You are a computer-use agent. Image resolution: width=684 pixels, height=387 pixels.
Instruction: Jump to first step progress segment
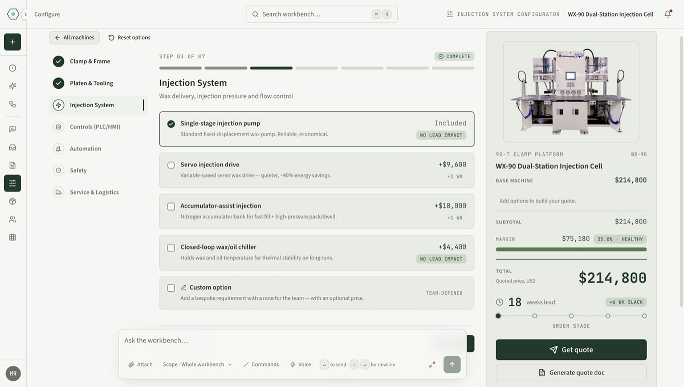coord(180,68)
